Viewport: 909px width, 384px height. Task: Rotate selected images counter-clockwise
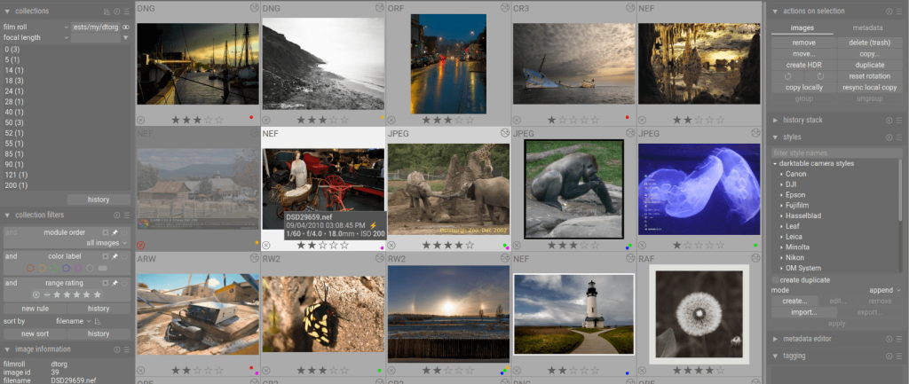[x=788, y=76]
